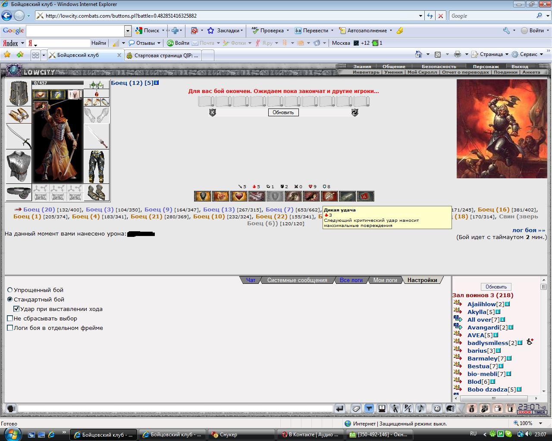This screenshot has height=441, width=552.
Task: Click the armored leggings slot
Action: coord(96,167)
